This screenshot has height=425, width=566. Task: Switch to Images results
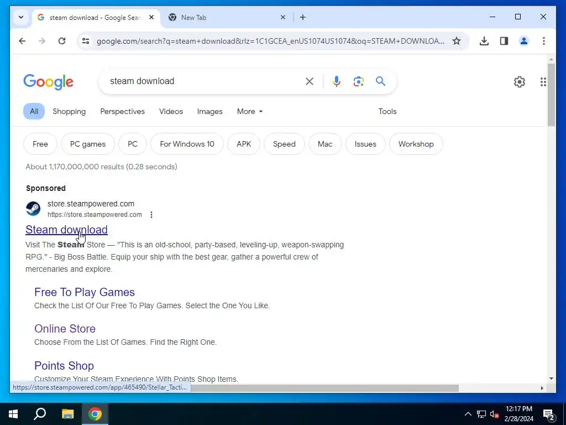[209, 111]
